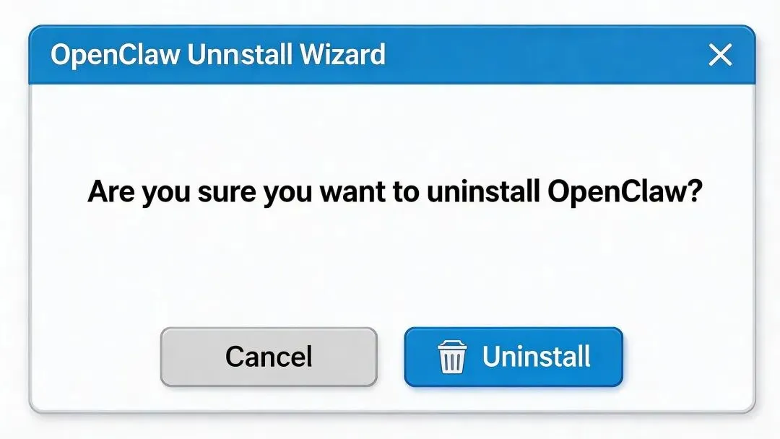Click the word OpenClaw in title bar
Image resolution: width=780 pixels, height=439 pixels.
[115, 55]
